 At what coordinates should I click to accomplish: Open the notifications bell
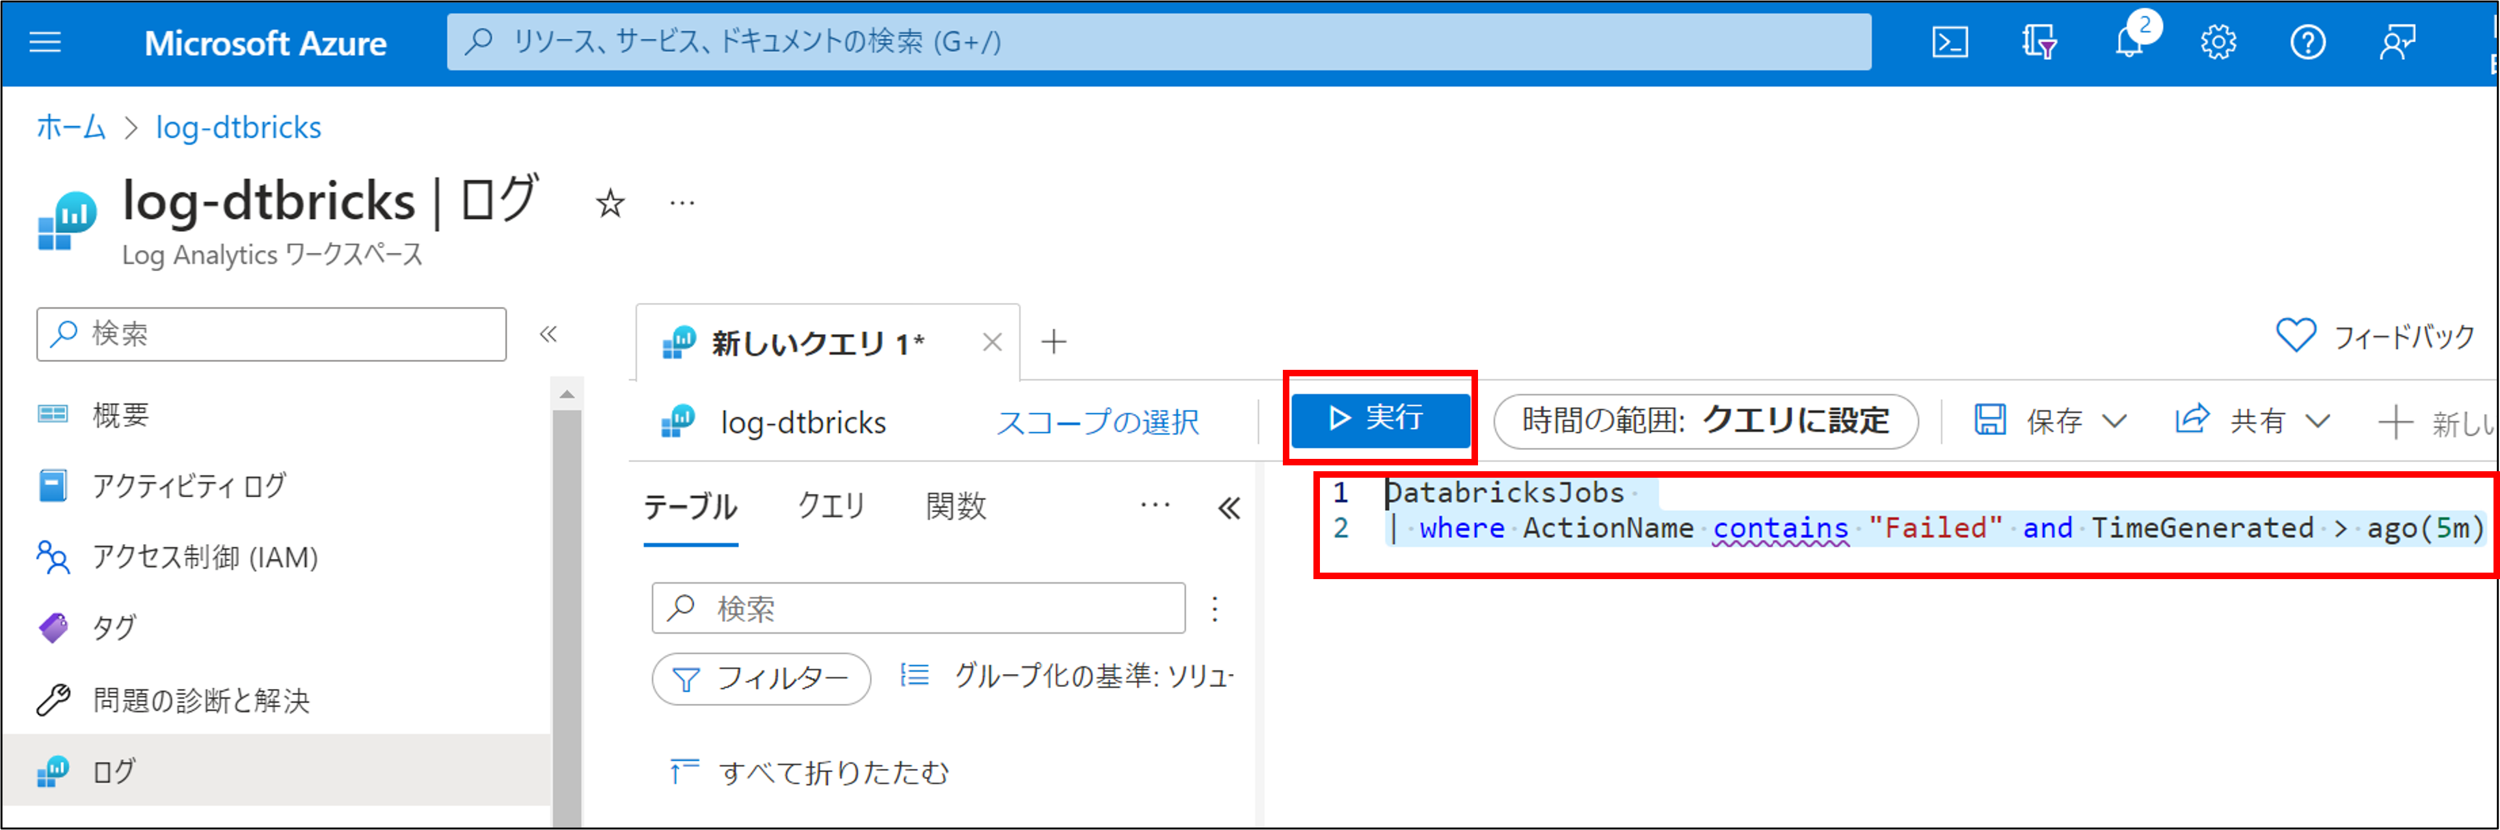coord(2129,43)
